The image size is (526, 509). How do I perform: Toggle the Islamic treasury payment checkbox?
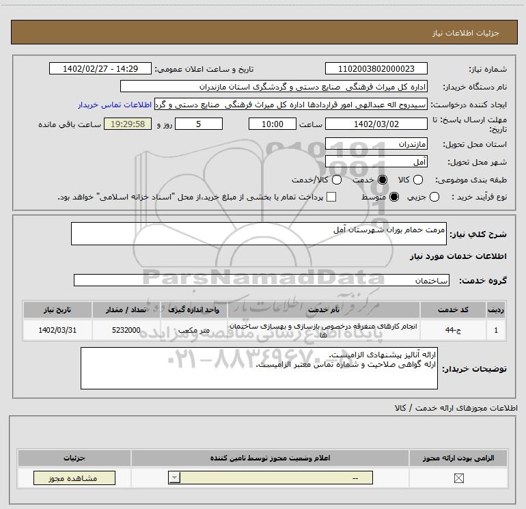[331, 197]
